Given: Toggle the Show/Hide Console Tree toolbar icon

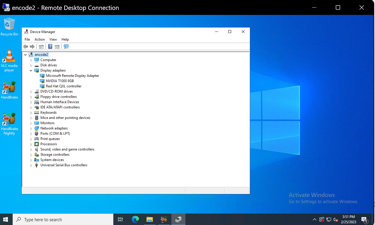Looking at the screenshot, I should point(41,47).
